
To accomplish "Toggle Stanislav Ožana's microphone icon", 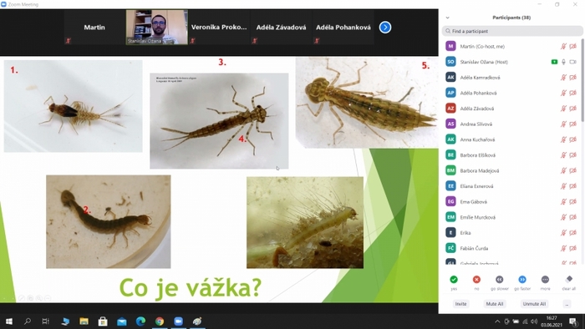I will [564, 62].
